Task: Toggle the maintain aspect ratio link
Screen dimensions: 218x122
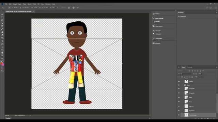Action: [40, 8]
